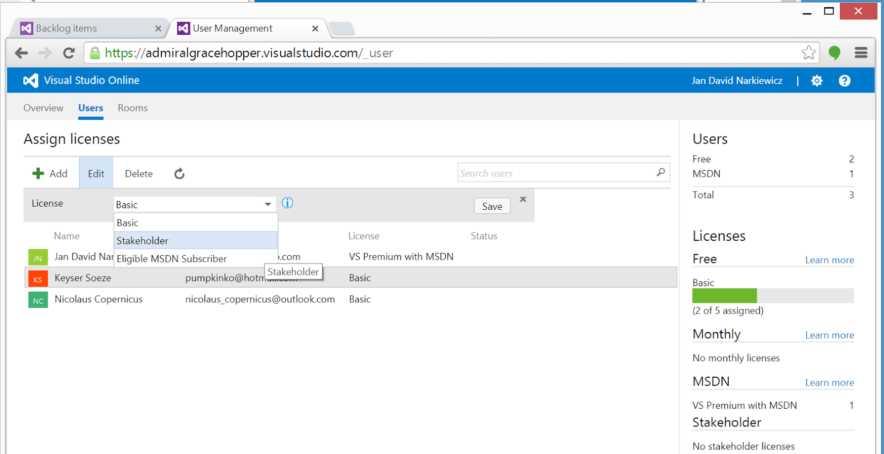Click the search magnifier icon
884x454 pixels.
(x=661, y=172)
